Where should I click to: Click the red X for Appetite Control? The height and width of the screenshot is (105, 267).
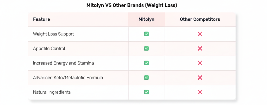coord(200,48)
